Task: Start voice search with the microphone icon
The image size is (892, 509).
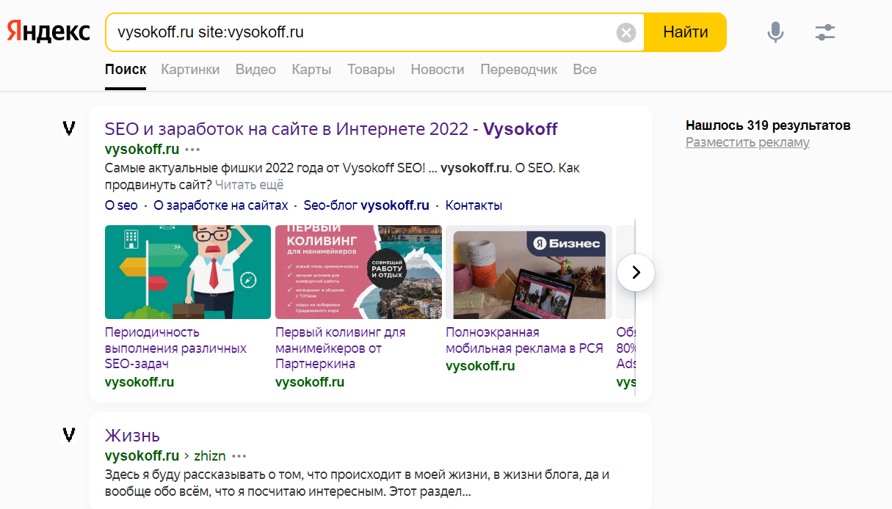Action: 775,32
